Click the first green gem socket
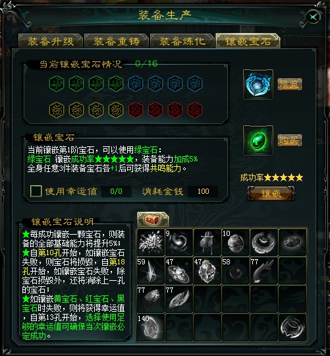 pyautogui.click(x=57, y=84)
